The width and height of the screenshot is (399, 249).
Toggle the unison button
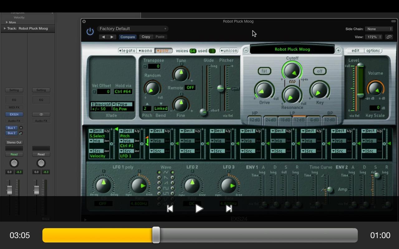click(x=229, y=51)
